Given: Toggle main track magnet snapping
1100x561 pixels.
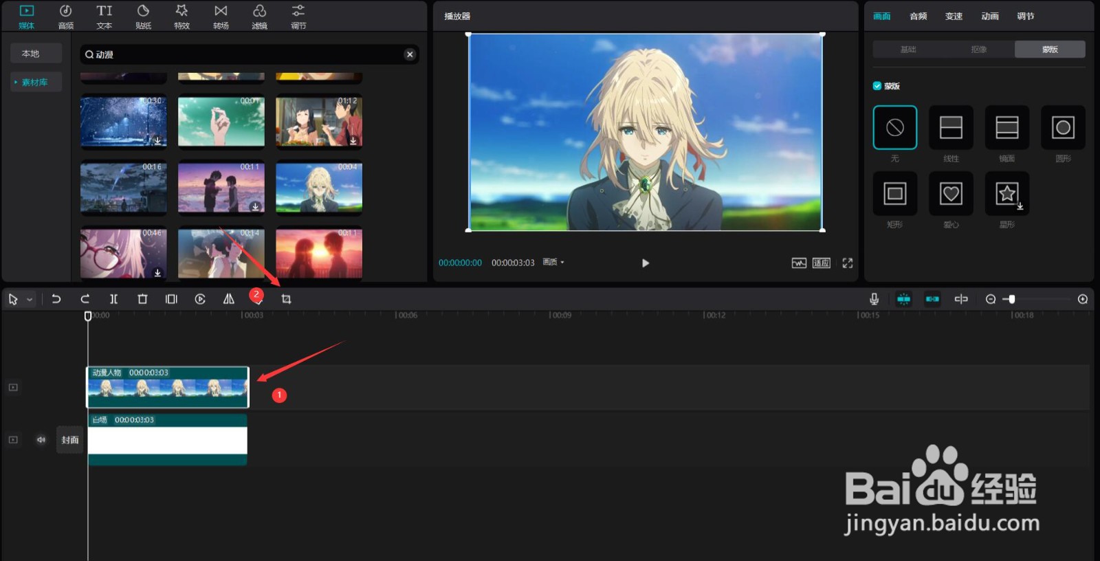Looking at the screenshot, I should (903, 299).
